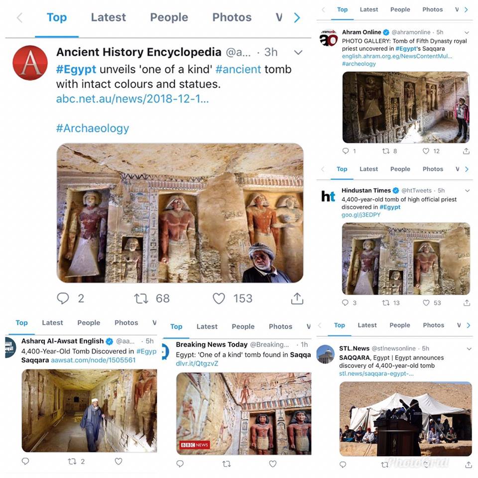Retweet the Ahram Online tweet
The height and width of the screenshot is (478, 478).
pyautogui.click(x=385, y=151)
